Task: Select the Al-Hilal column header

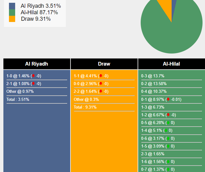Action: pos(171,64)
